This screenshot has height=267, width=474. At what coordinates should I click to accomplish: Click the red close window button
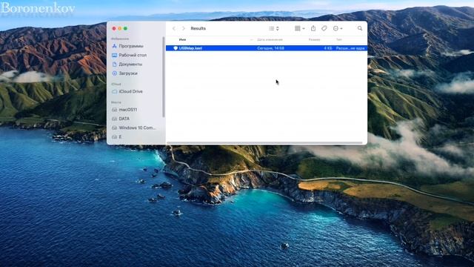point(114,28)
